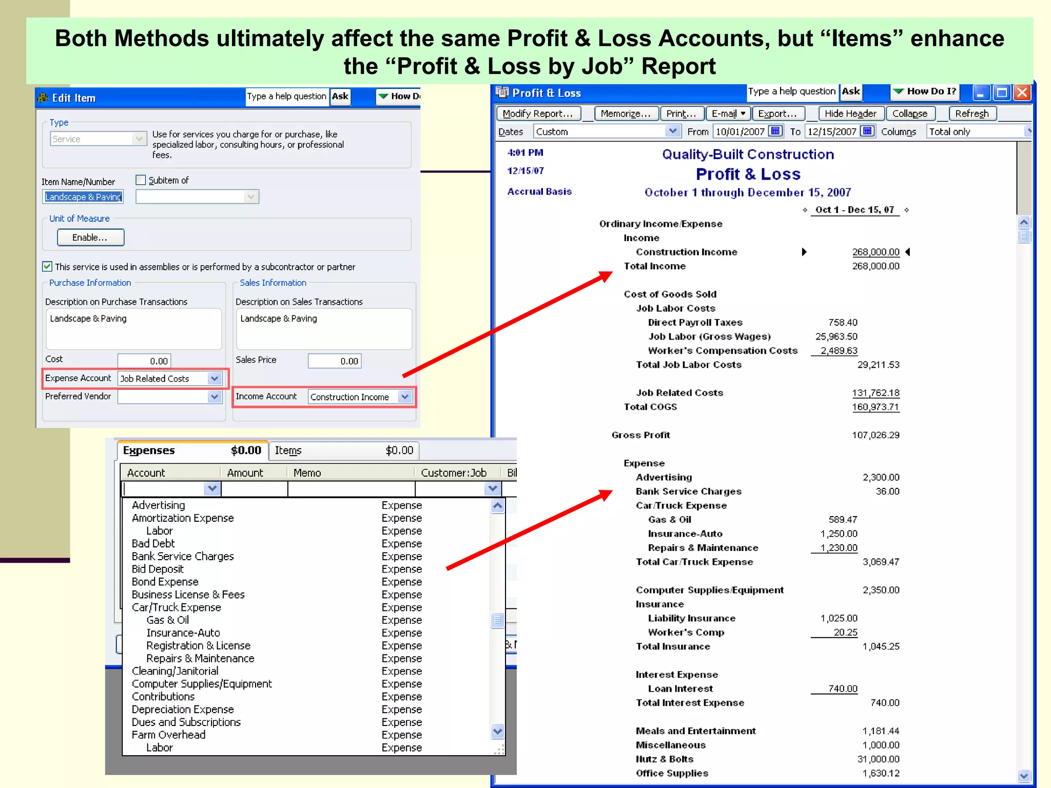
Task: Click the Description on Sales Transactions box
Action: pos(324,329)
